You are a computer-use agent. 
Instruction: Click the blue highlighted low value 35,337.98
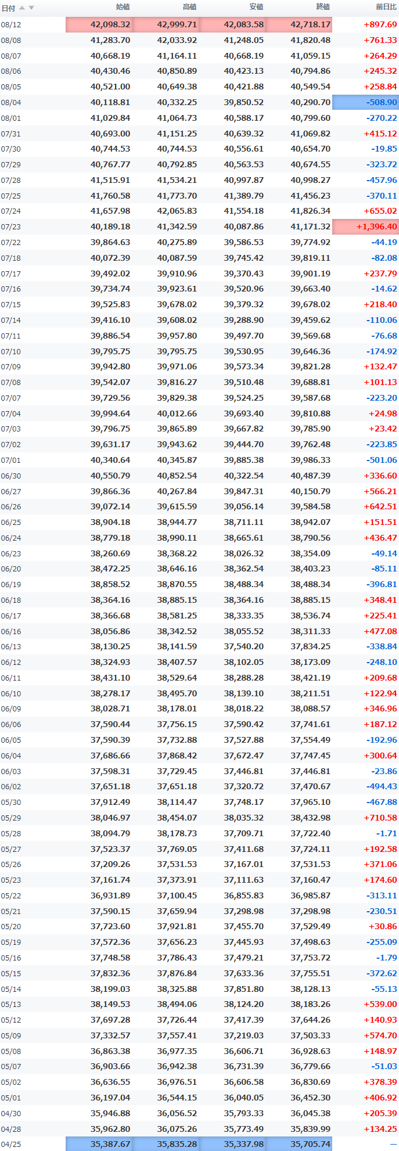[232, 1144]
